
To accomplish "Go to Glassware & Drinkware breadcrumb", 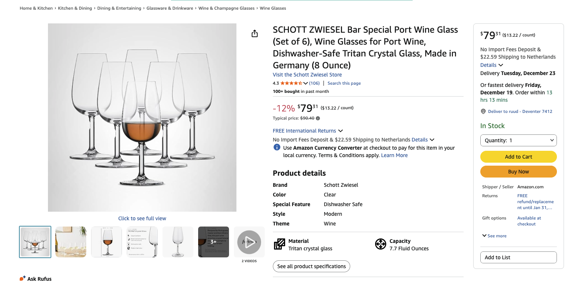I will (x=170, y=8).
